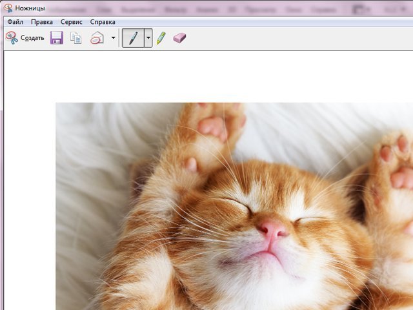Click the kitten's paw at the right edge
This screenshot has height=310, width=413.
tap(395, 165)
